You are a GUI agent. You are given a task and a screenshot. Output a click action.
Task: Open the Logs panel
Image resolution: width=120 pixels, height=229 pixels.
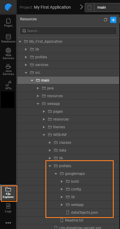pos(8,208)
